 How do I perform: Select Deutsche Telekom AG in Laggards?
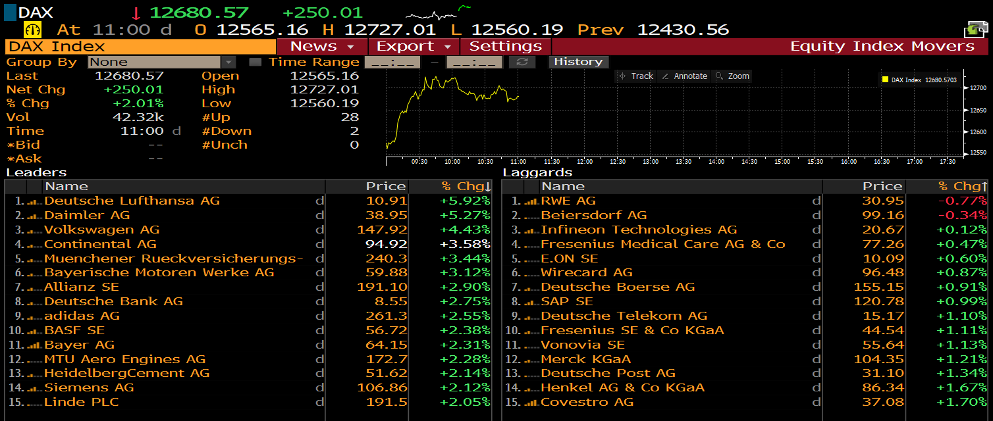624,316
